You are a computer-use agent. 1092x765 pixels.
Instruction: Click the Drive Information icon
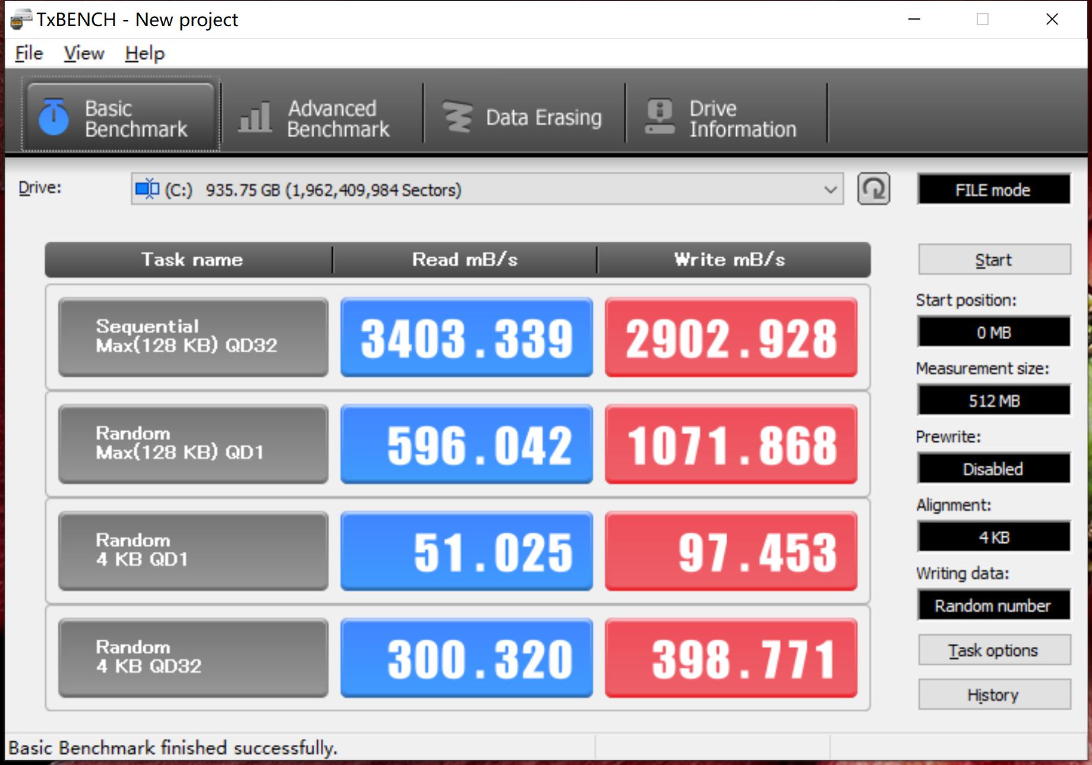pos(659,117)
